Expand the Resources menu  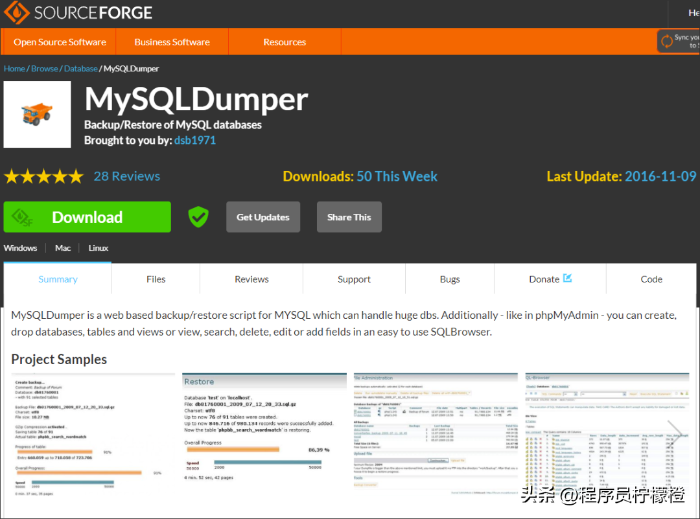(284, 42)
